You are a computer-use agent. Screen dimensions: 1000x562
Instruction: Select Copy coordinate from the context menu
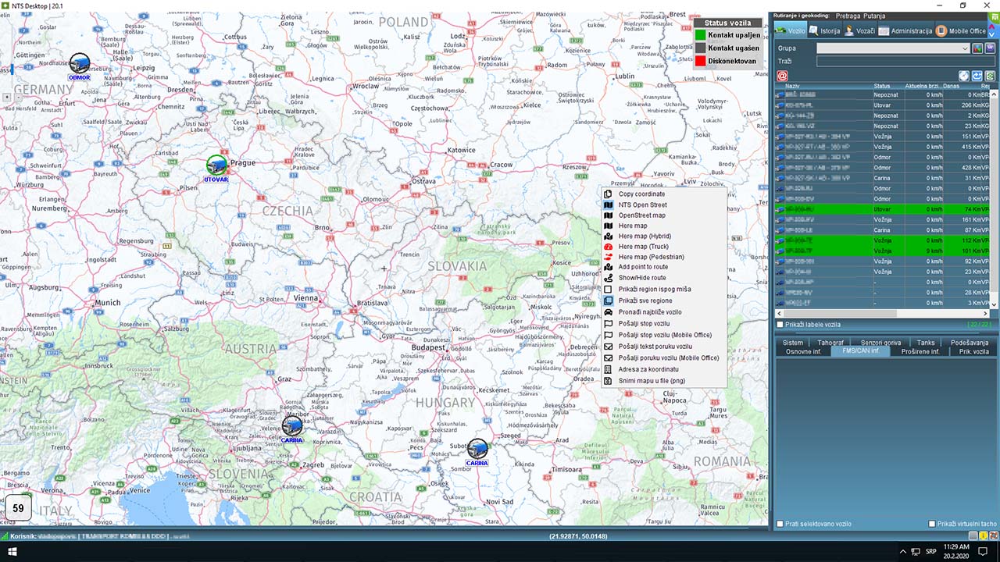[641, 194]
